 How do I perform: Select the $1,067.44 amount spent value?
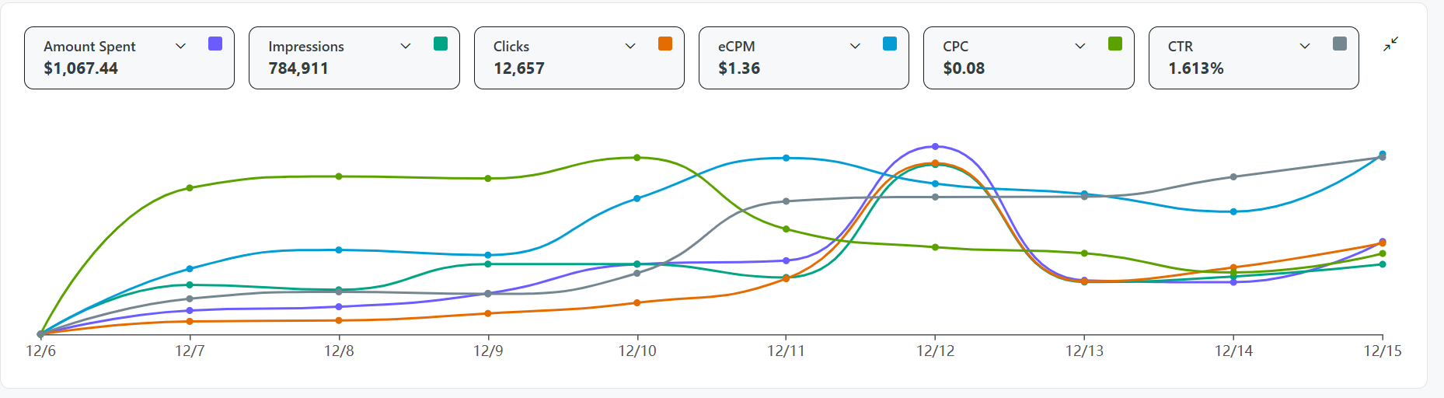[81, 68]
